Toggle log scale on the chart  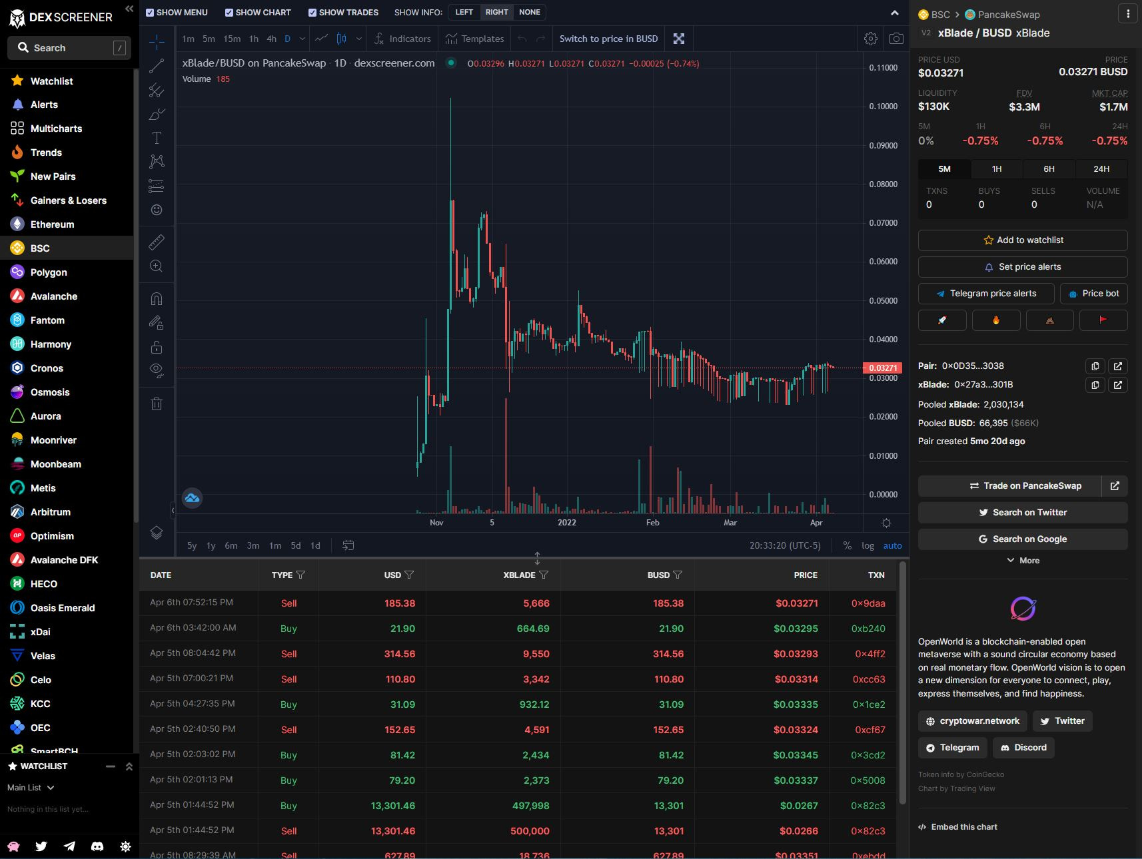867,545
